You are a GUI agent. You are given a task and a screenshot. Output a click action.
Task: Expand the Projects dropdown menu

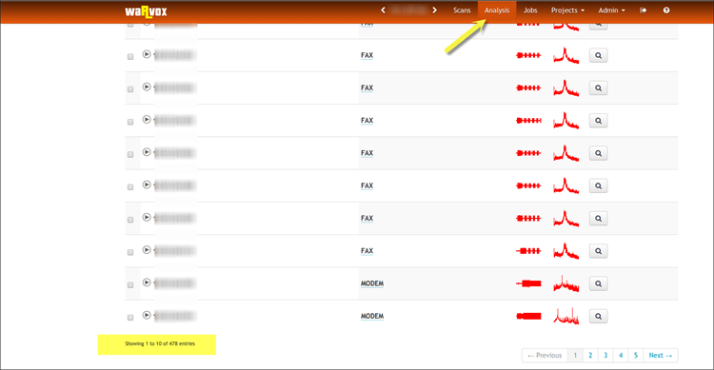click(x=567, y=10)
